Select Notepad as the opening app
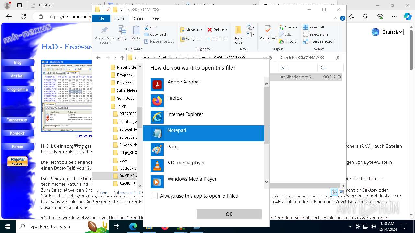The image size is (415, 233). click(x=204, y=133)
